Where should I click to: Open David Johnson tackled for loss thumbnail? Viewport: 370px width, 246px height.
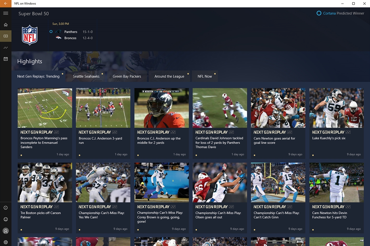tap(220, 108)
